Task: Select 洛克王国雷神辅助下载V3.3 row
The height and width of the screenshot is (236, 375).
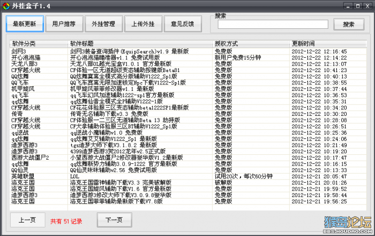Action: click(188, 183)
